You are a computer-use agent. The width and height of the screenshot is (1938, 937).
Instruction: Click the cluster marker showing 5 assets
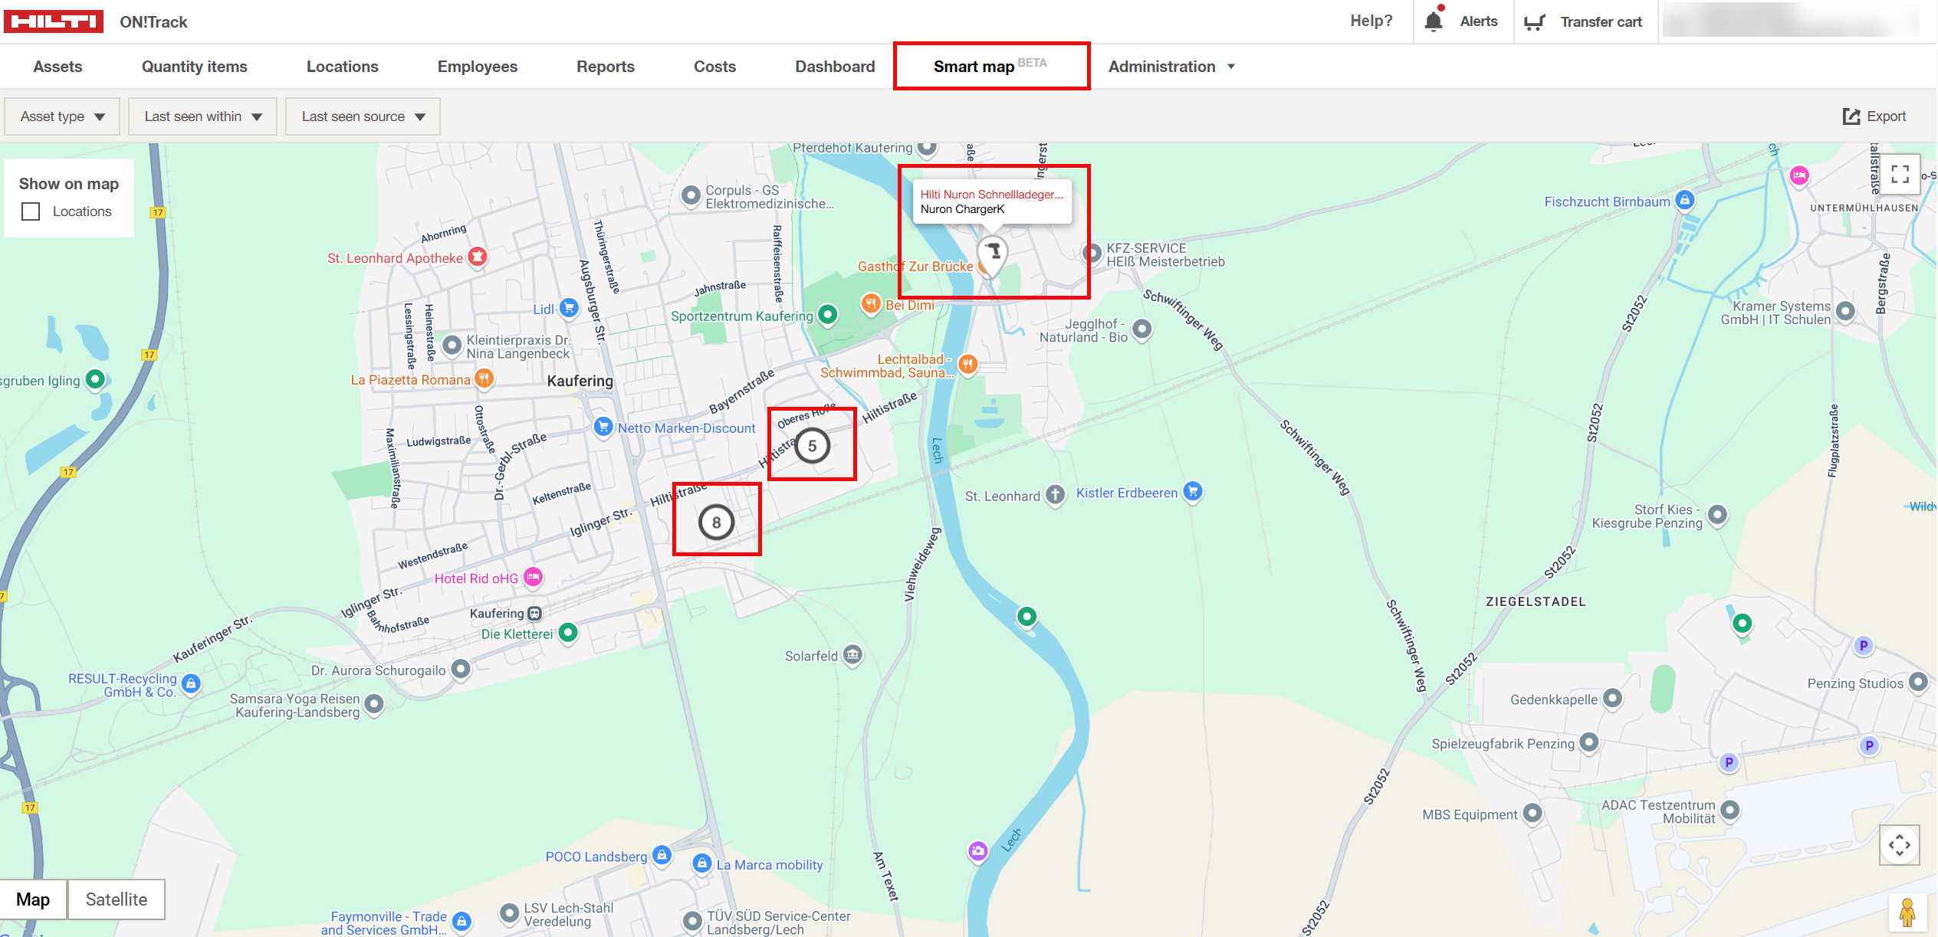[812, 445]
